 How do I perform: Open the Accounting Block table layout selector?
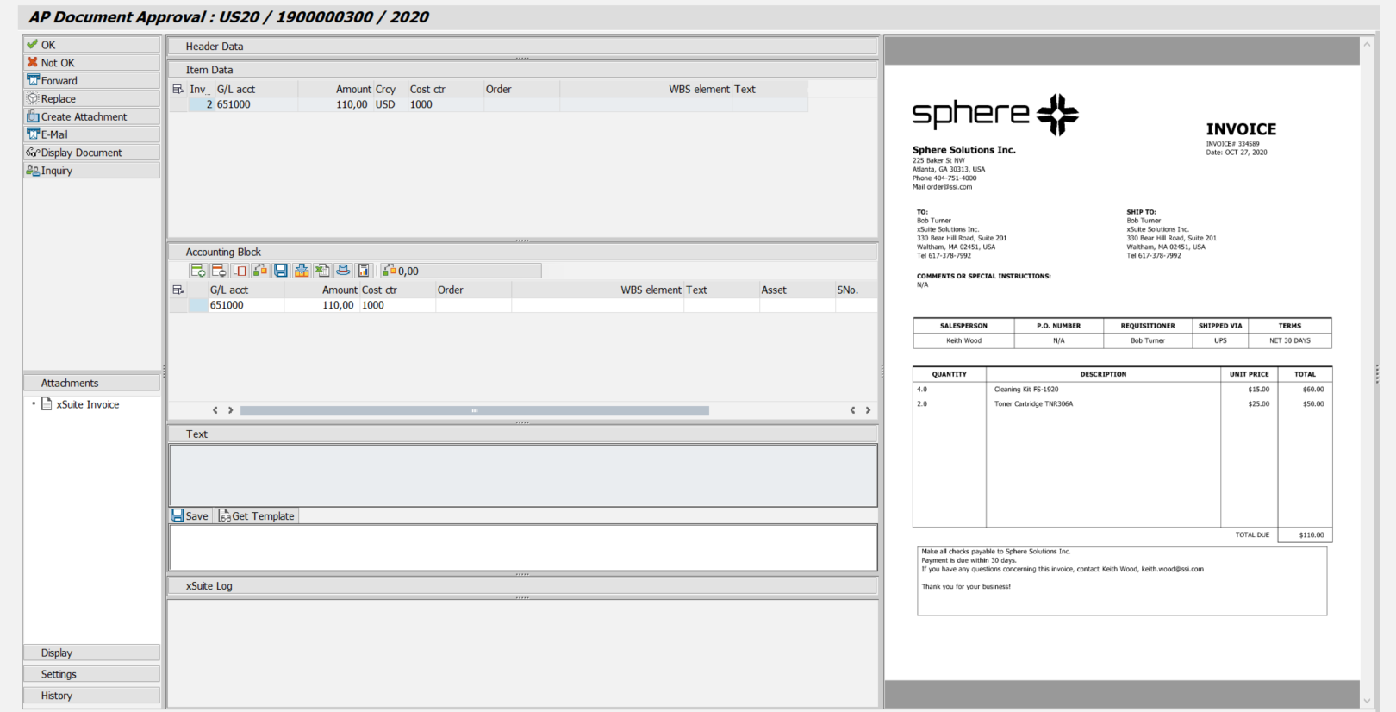(178, 290)
